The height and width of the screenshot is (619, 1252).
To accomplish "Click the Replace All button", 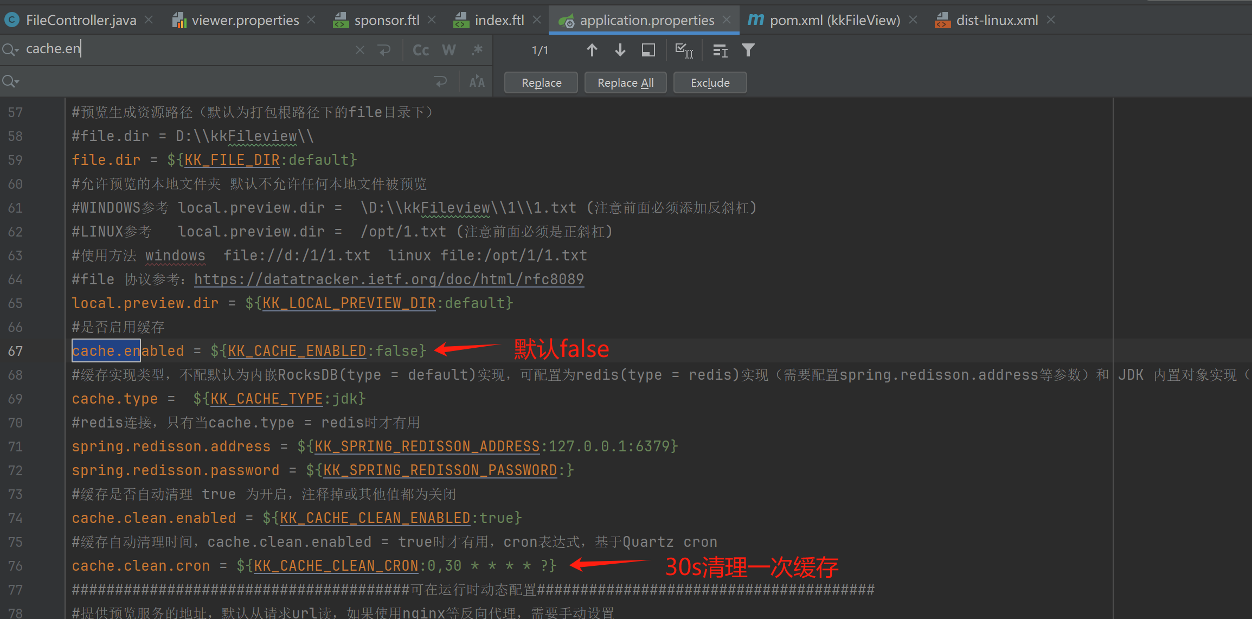I will [625, 82].
